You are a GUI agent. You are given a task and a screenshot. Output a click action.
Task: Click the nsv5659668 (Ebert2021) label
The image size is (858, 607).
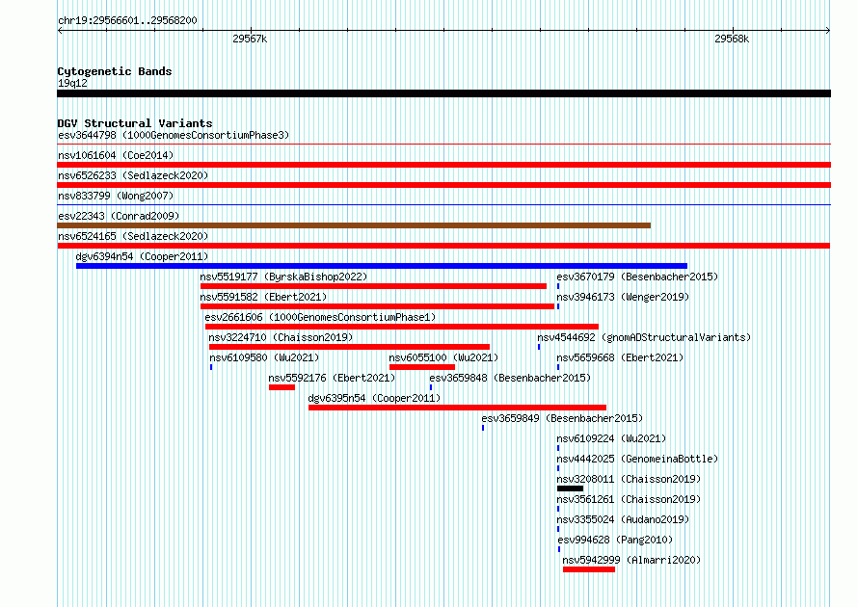[620, 357]
